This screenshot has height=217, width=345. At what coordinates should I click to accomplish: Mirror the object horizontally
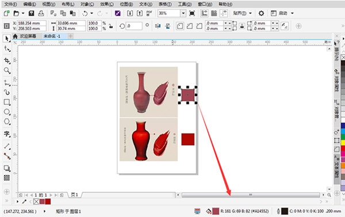(158, 26)
